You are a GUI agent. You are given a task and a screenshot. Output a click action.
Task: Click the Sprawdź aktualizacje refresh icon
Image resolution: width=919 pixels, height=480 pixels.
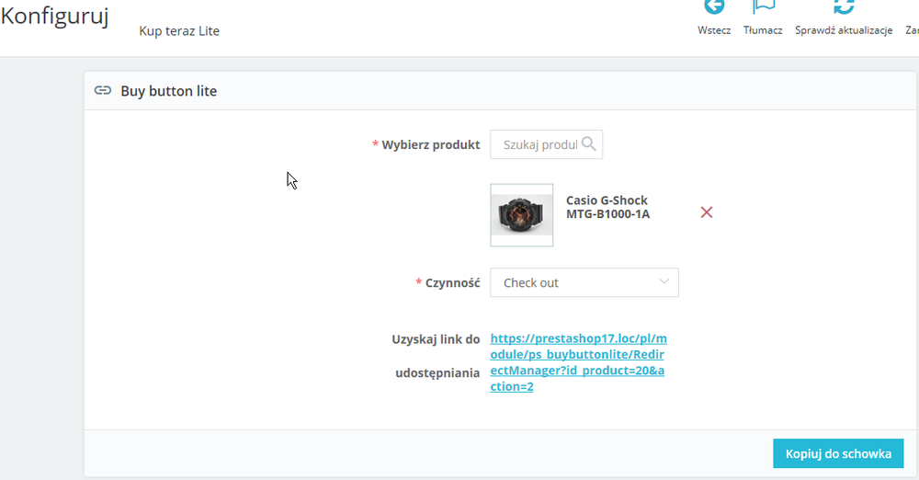[844, 6]
